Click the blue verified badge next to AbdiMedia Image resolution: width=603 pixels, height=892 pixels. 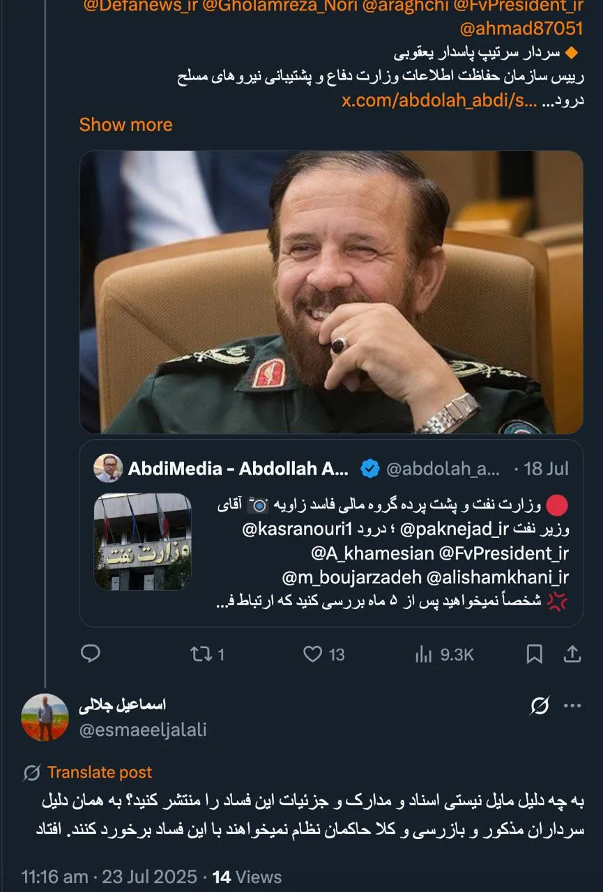point(370,470)
